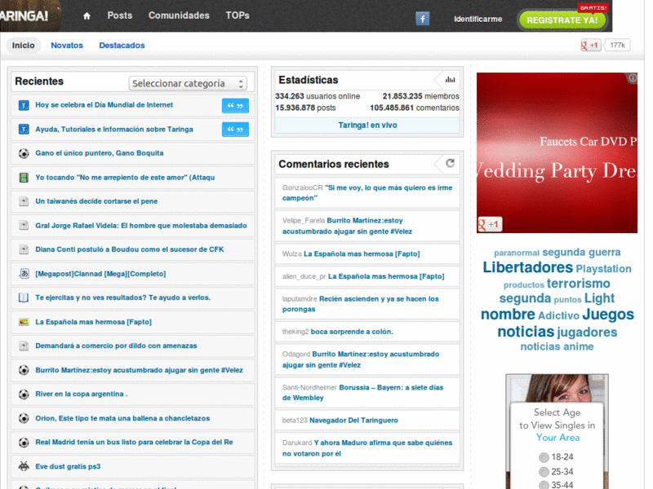
Task: Open the Juegos tag in the cloud
Action: point(608,315)
